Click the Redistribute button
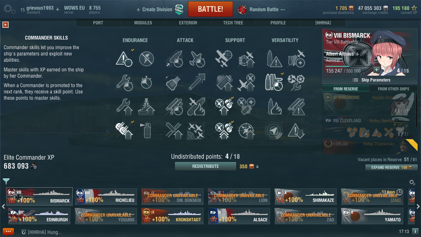421x237 pixels. [x=206, y=166]
